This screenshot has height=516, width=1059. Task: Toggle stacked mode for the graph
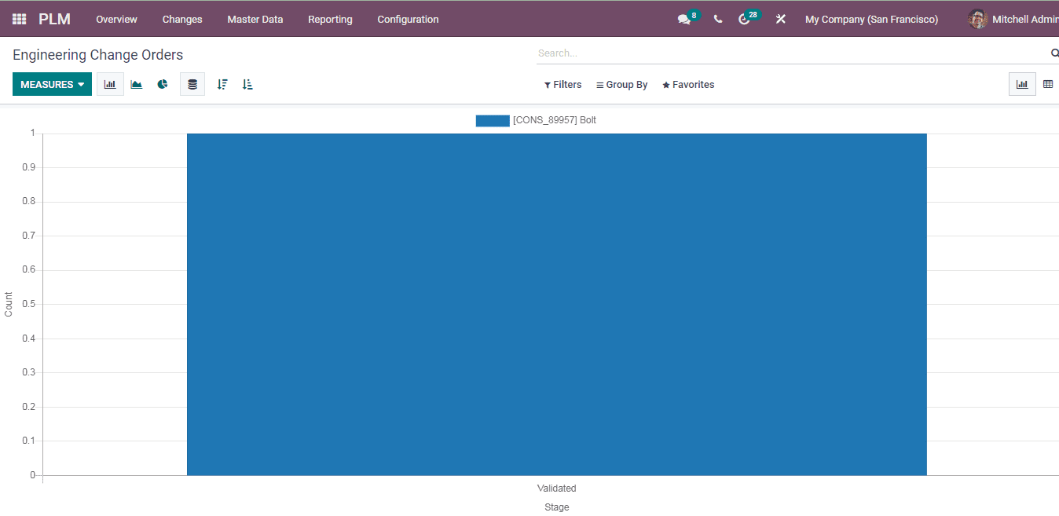click(x=192, y=84)
